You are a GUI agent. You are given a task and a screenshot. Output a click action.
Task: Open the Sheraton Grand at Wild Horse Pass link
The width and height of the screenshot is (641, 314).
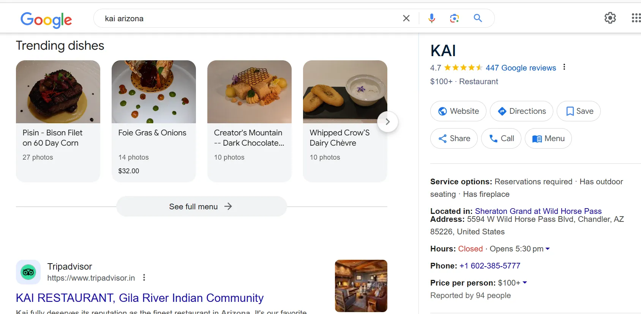pos(538,211)
